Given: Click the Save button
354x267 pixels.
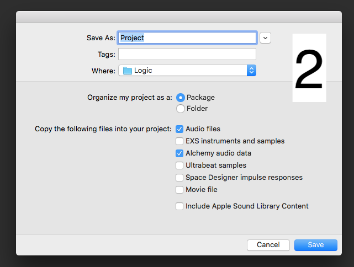Looking at the screenshot, I should [316, 245].
